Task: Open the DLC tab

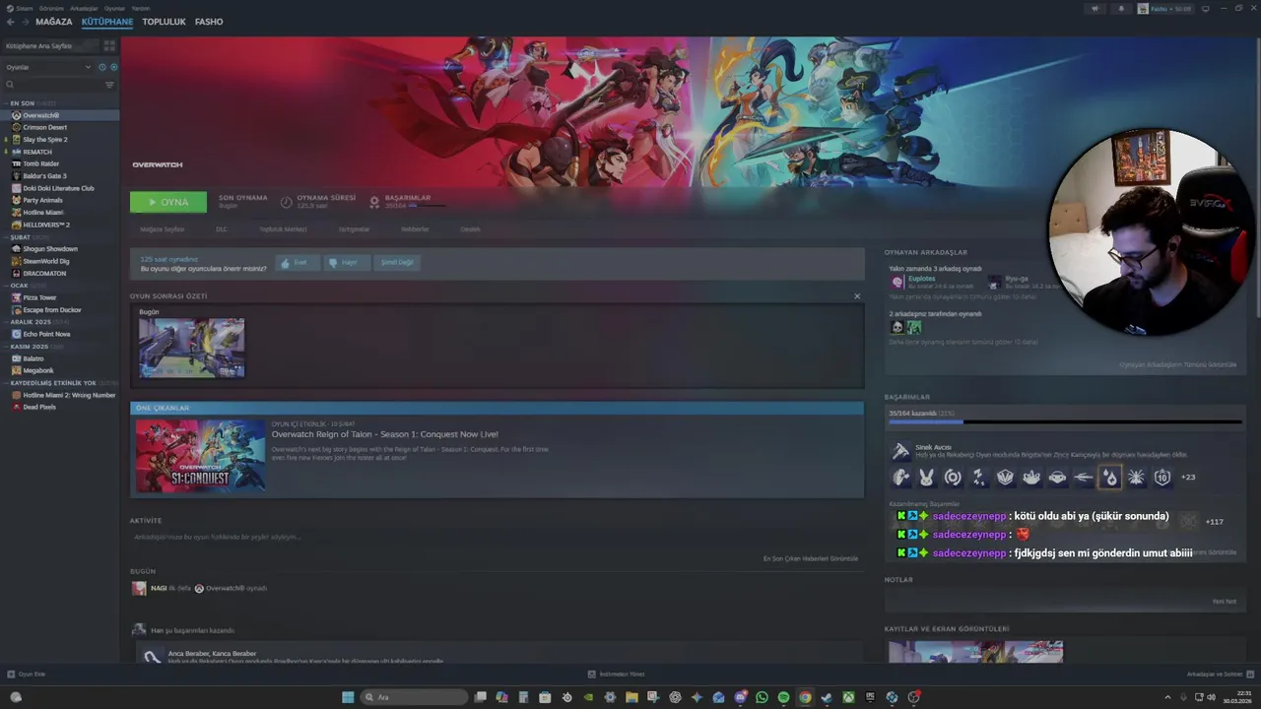Action: pyautogui.click(x=222, y=229)
